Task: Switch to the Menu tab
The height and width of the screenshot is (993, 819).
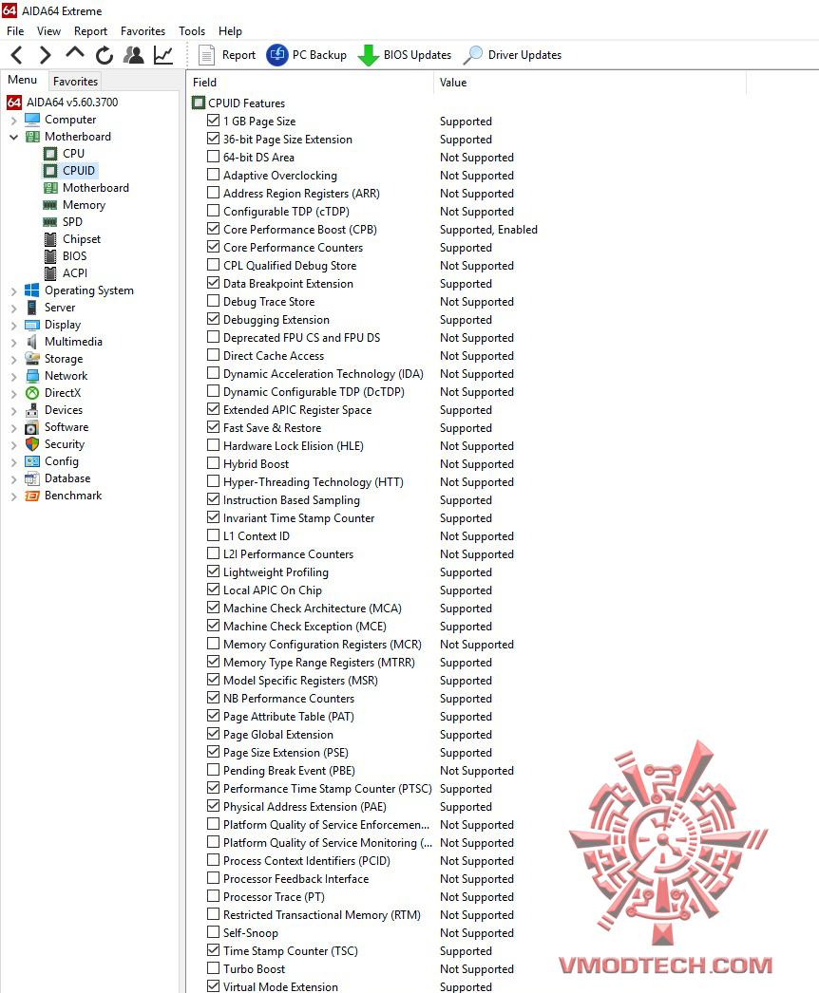Action: point(23,80)
